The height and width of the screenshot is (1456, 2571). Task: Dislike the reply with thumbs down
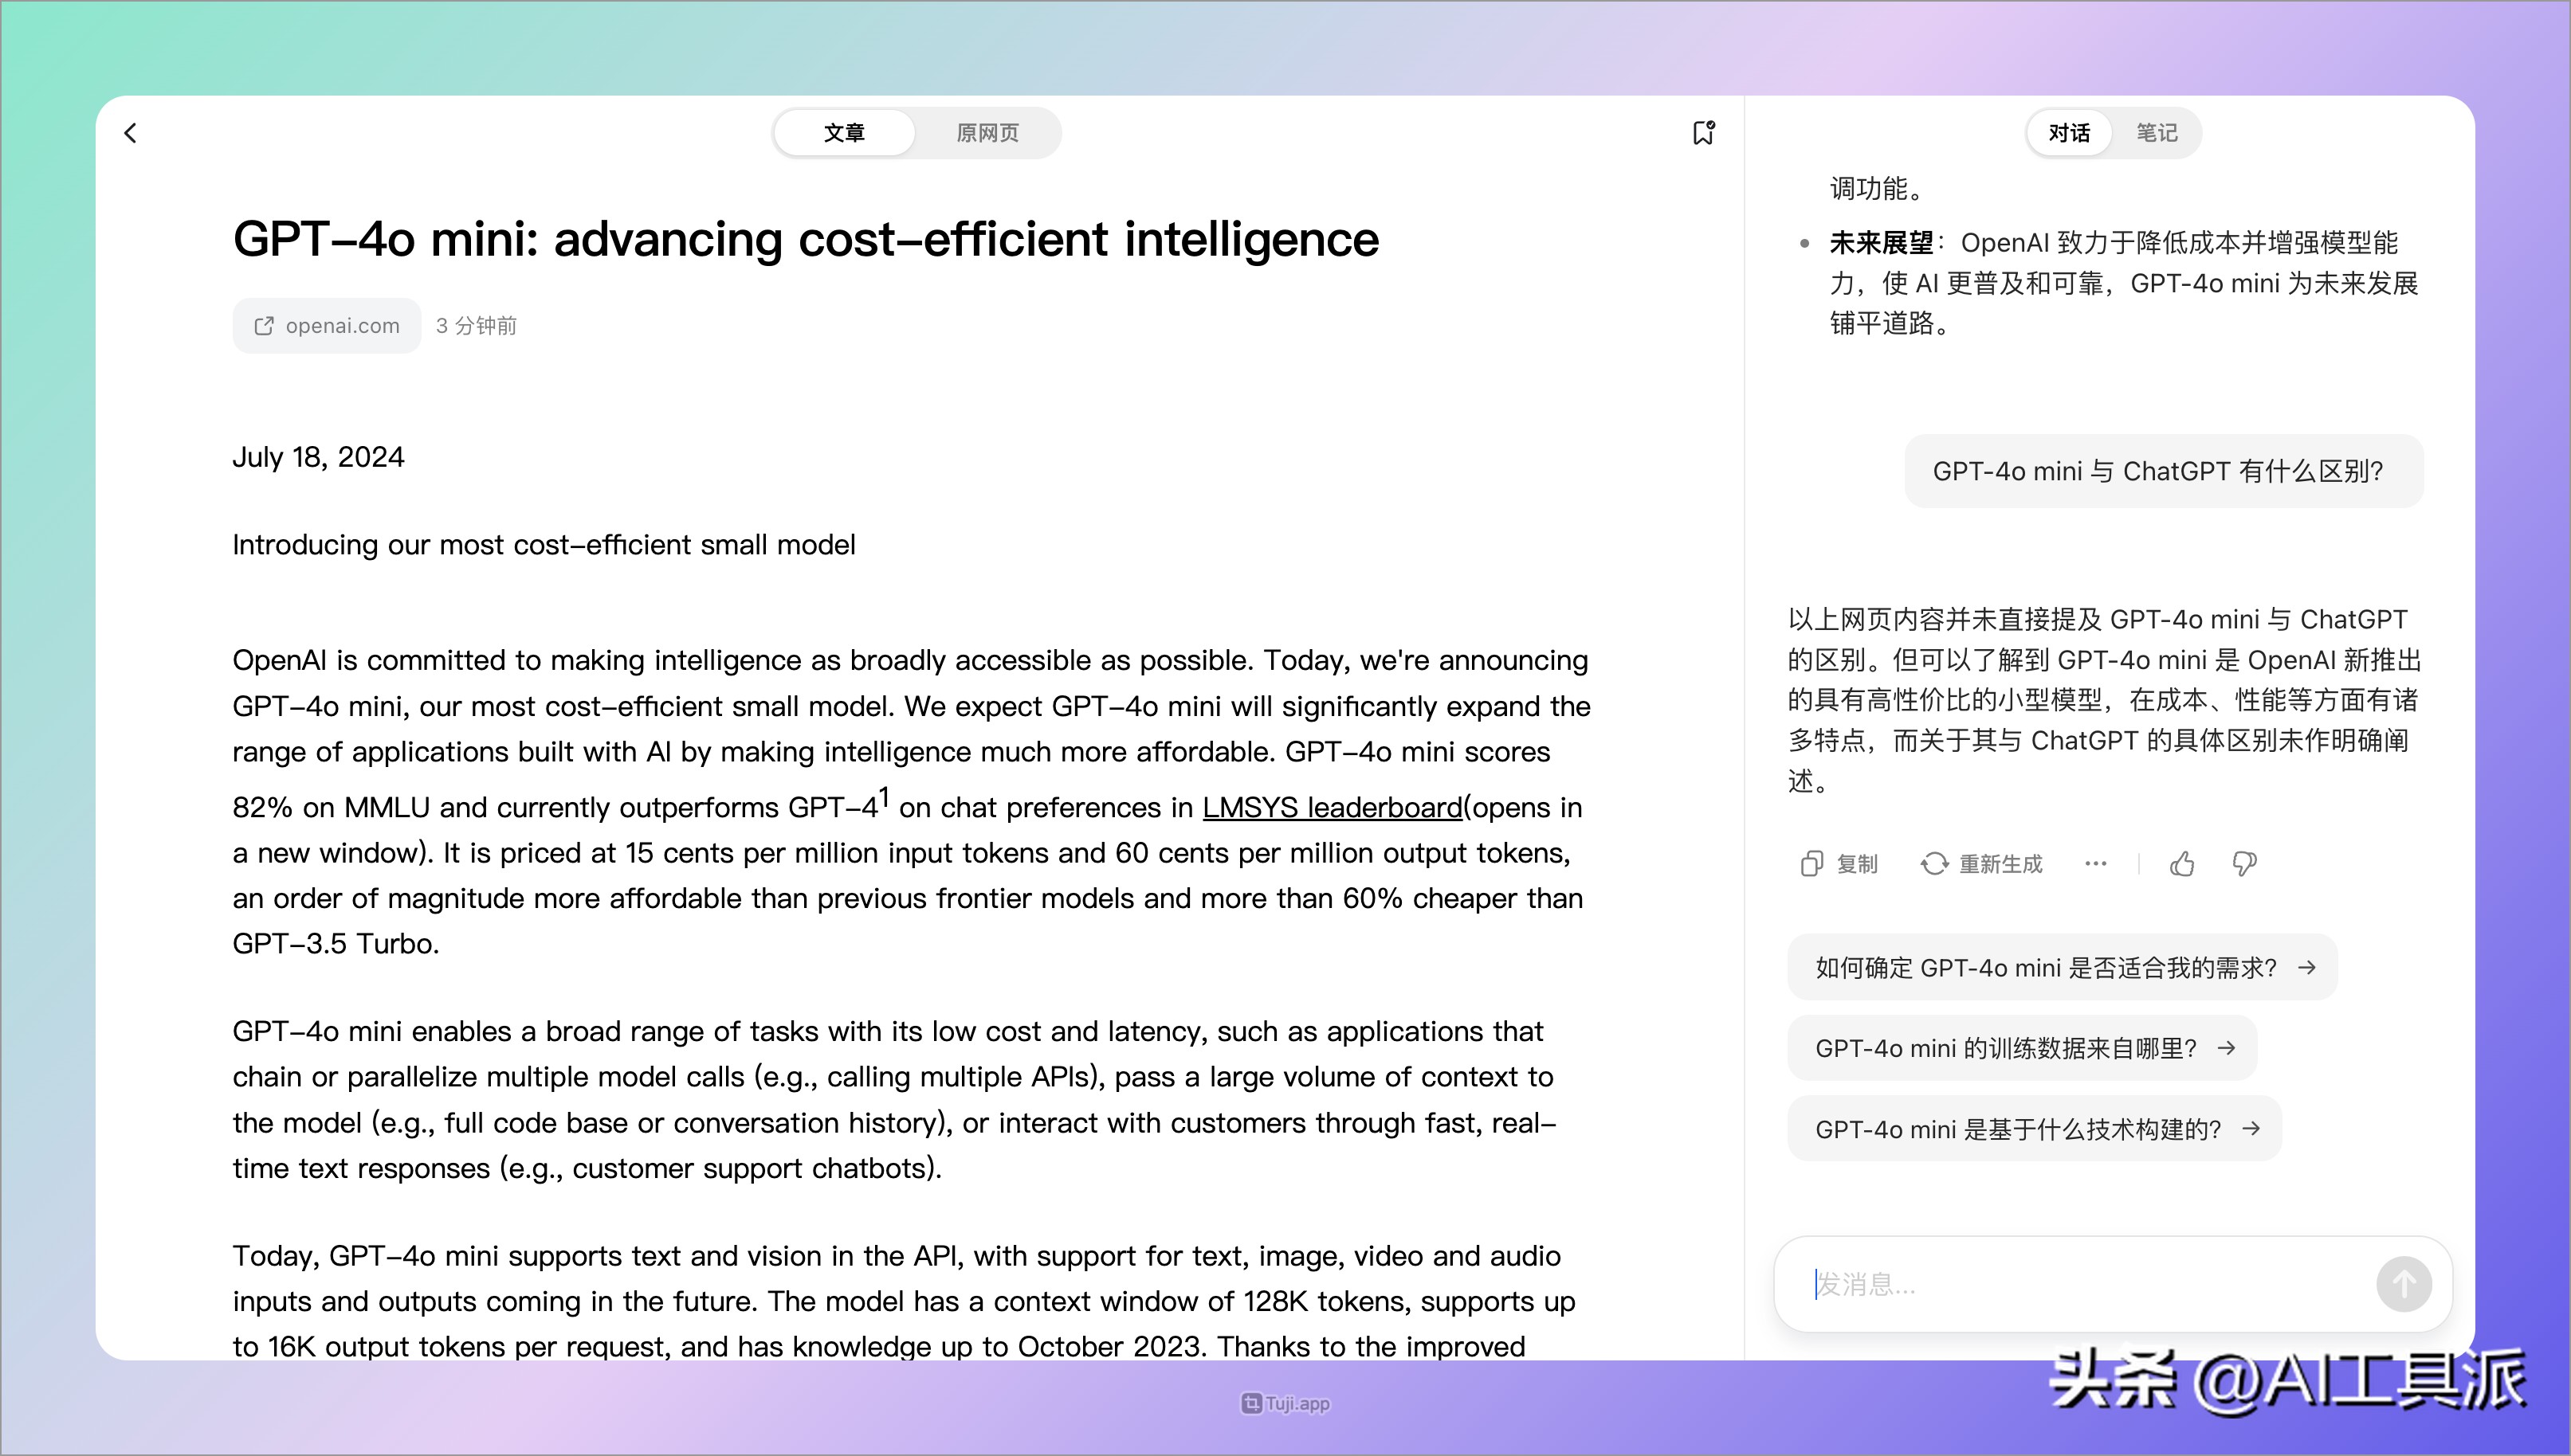click(x=2244, y=864)
